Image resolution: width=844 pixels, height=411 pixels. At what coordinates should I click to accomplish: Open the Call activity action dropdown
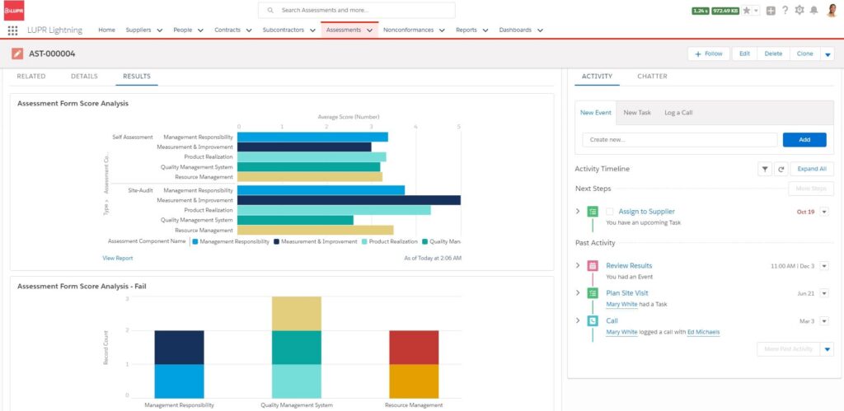[x=824, y=321]
